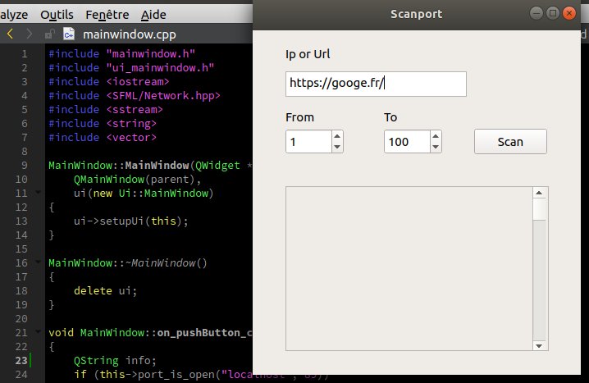Decrease the To port value
This screenshot has height=383, width=589.
point(436,147)
